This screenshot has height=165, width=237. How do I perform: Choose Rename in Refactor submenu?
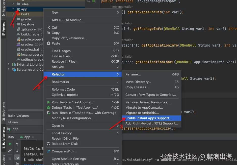(x=151, y=74)
